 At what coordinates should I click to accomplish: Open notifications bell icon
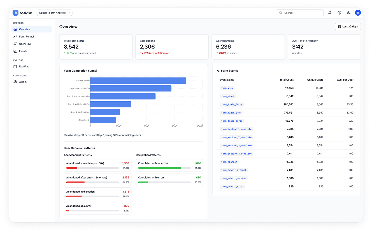[330, 13]
